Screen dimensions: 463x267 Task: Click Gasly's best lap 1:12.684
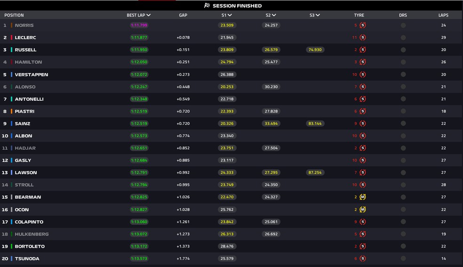click(x=139, y=160)
